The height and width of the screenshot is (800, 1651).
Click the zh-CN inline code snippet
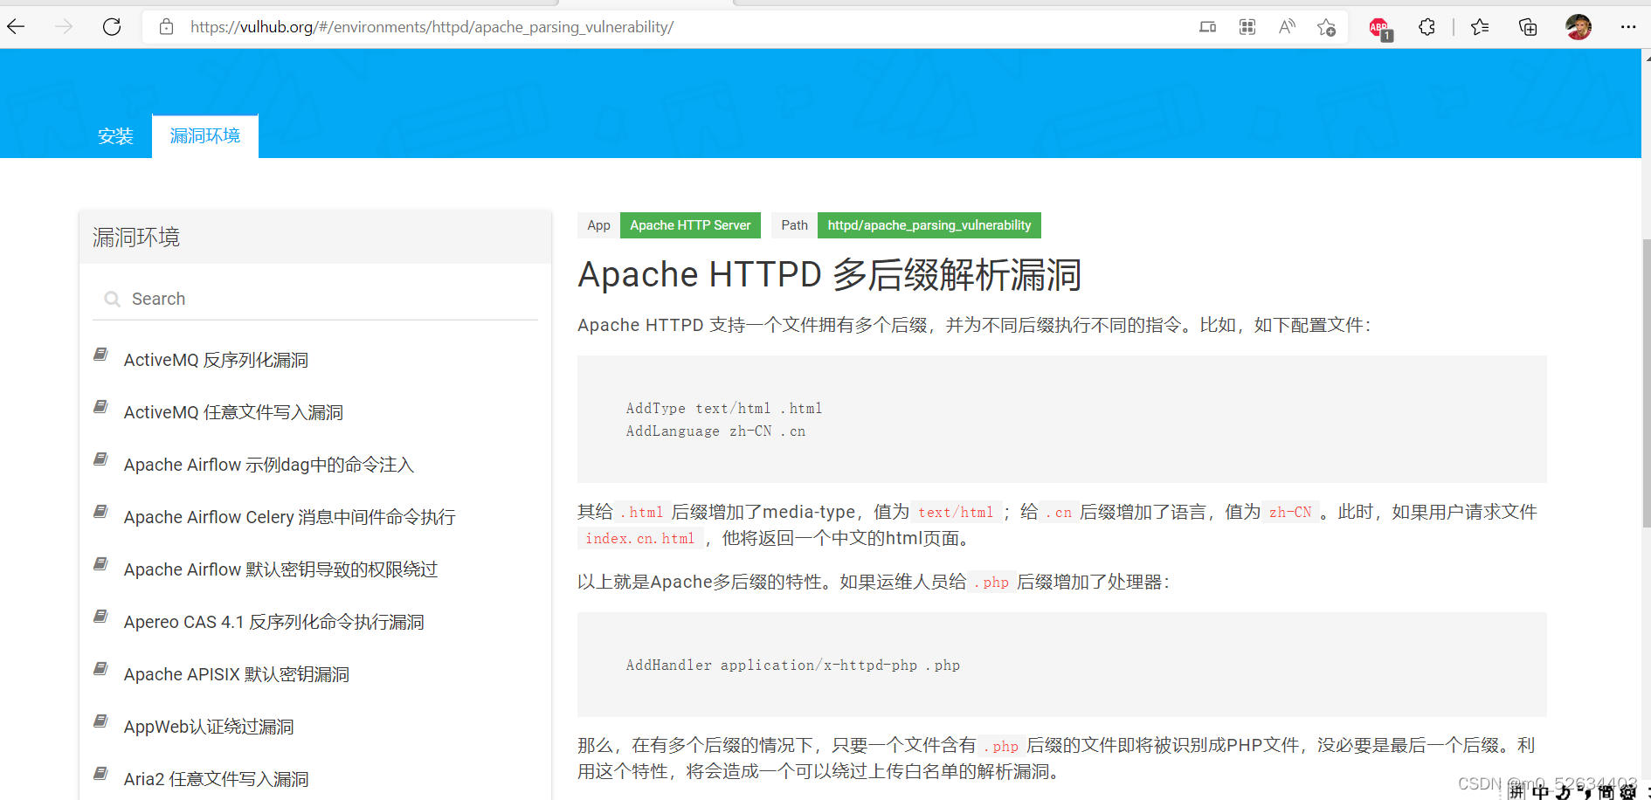coord(1290,512)
